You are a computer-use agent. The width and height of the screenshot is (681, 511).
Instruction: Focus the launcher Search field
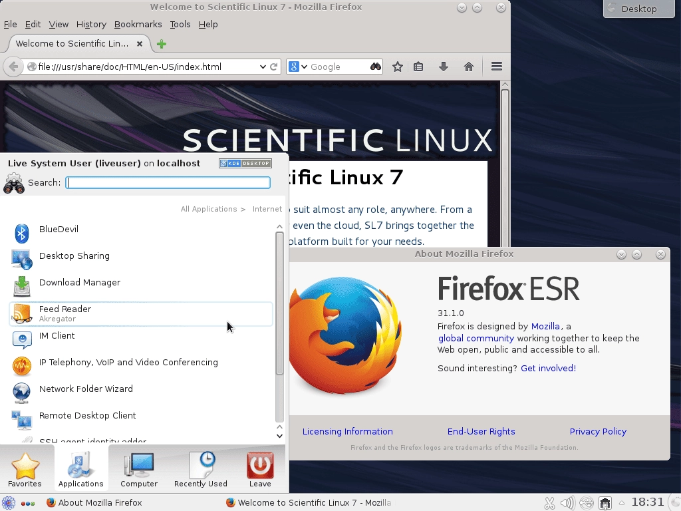(x=168, y=182)
